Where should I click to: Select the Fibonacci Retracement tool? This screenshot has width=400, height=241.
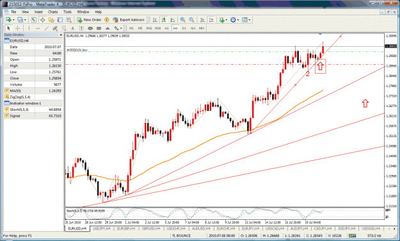pos(64,28)
